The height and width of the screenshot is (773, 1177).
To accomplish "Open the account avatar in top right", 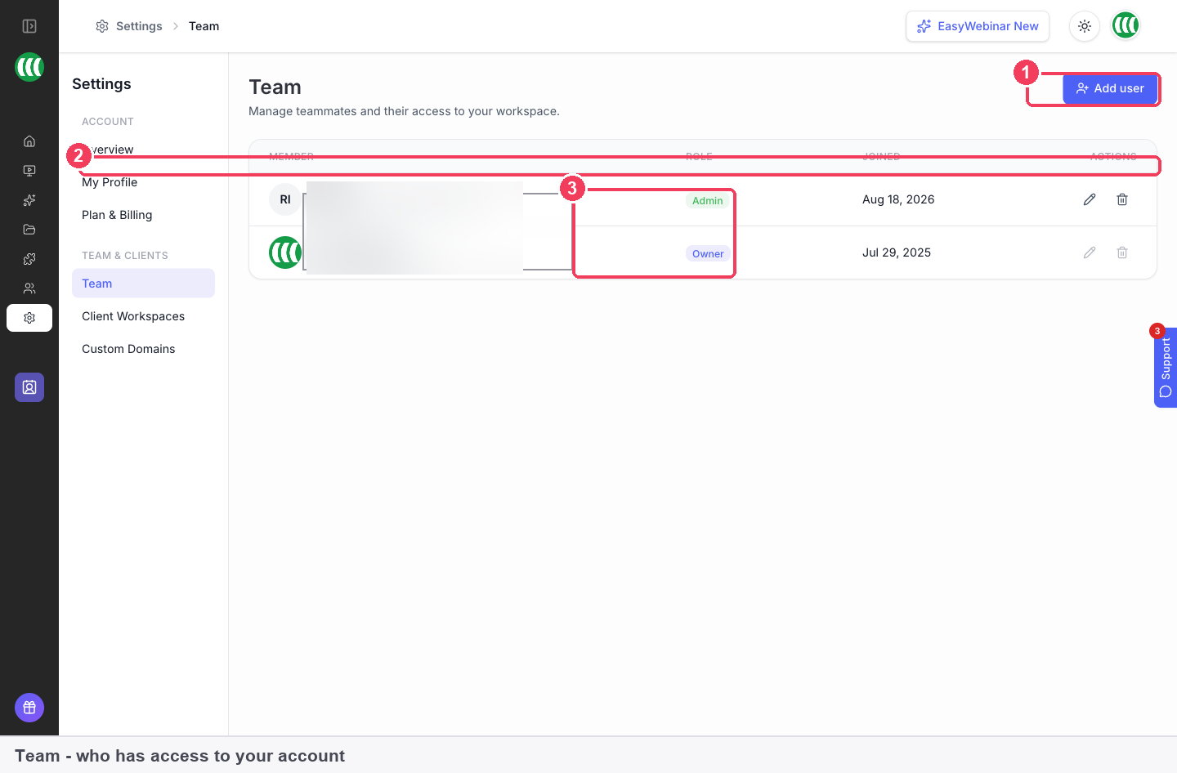I will tap(1126, 26).
